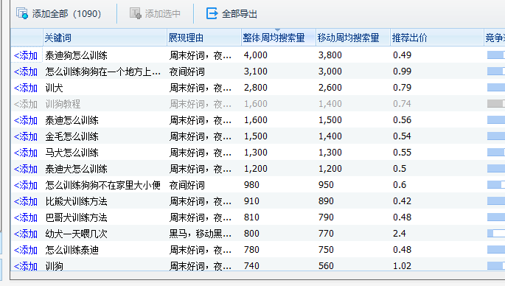Add keyword 幼犬一天喂几次
This screenshot has height=286, width=505.
tap(26, 234)
